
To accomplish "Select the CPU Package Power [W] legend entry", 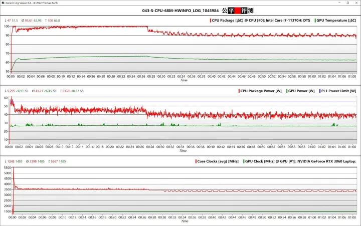I will coord(261,91).
